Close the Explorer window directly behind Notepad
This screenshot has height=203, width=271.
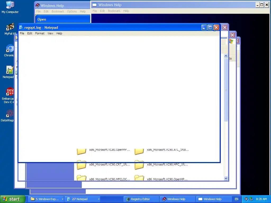(x=225, y=27)
